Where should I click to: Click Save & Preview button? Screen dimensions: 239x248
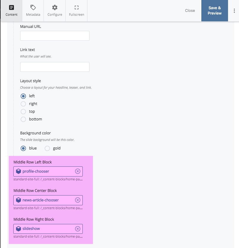click(214, 11)
